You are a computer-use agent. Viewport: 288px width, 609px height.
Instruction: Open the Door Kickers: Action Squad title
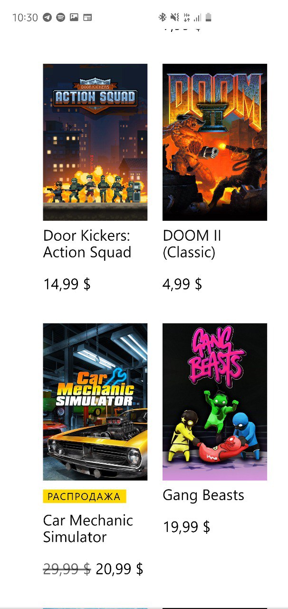(87, 244)
